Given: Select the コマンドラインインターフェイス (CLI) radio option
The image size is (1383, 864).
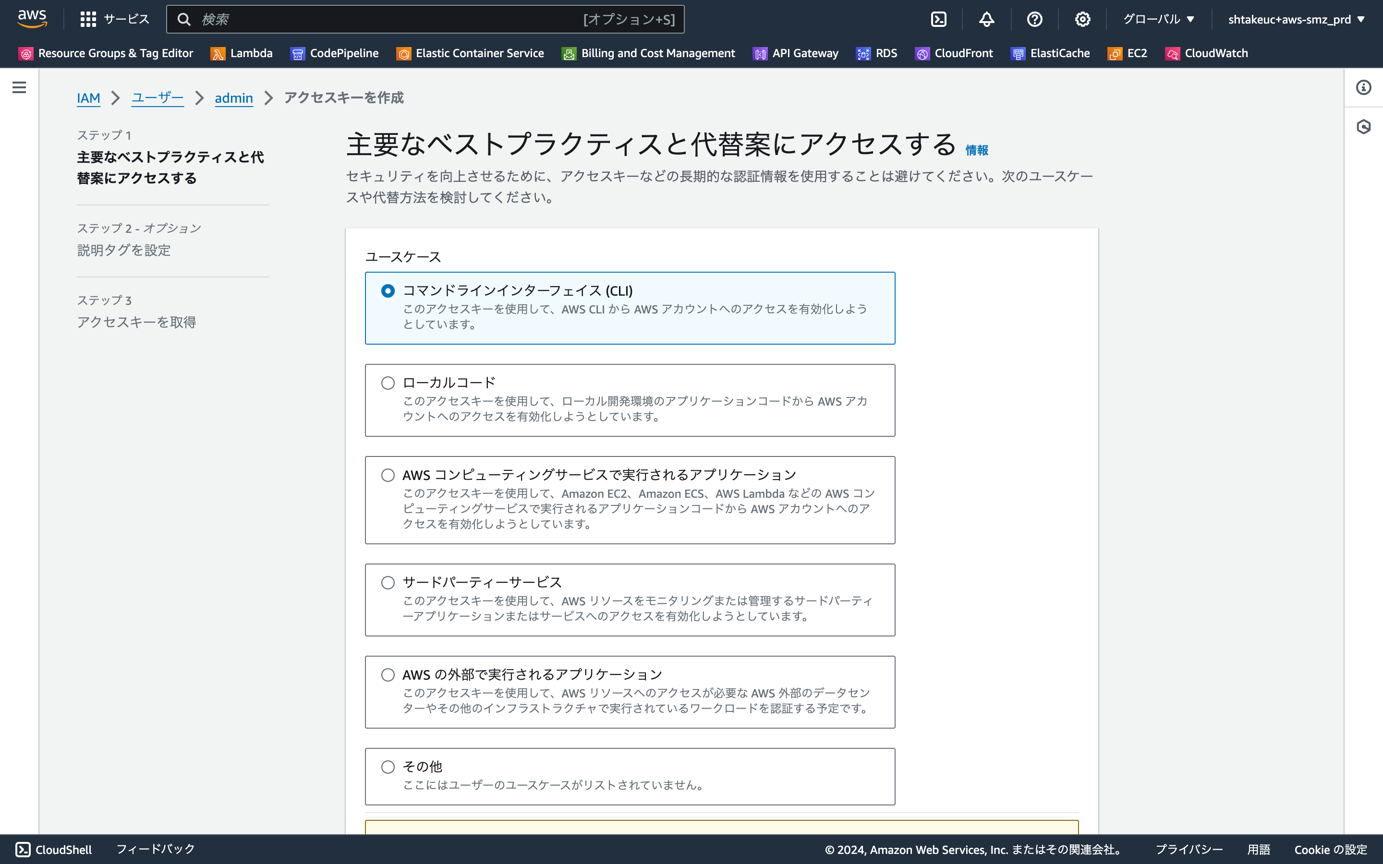Looking at the screenshot, I should (388, 291).
